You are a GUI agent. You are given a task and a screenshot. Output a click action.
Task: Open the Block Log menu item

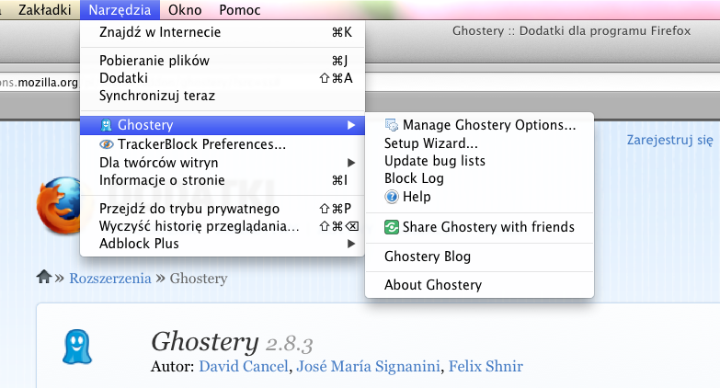(x=414, y=178)
